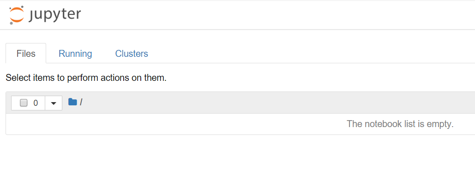Open the root folder icon
The height and width of the screenshot is (195, 475).
(72, 102)
